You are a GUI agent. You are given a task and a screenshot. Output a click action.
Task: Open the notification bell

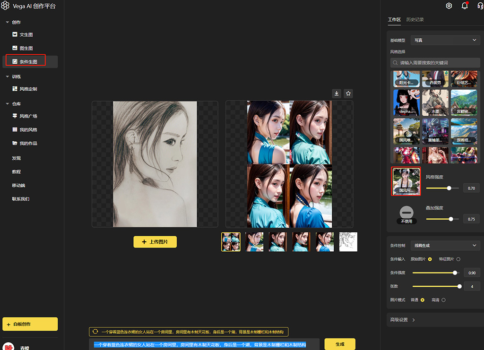pyautogui.click(x=465, y=6)
